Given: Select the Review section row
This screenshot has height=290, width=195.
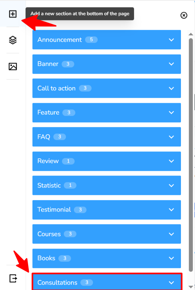Looking at the screenshot, I should click(x=107, y=161).
